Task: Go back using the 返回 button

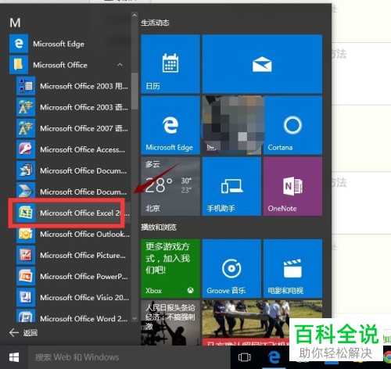Action: 23,333
